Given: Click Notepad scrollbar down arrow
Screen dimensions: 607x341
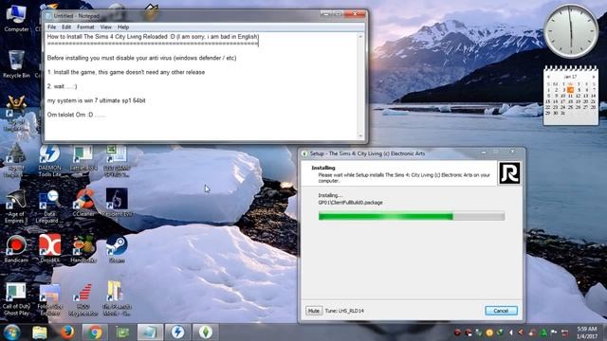Looking at the screenshot, I should pos(360,135).
